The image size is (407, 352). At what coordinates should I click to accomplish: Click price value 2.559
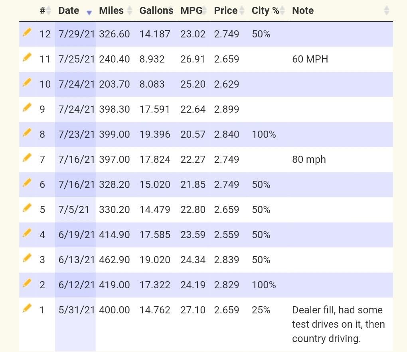(227, 235)
